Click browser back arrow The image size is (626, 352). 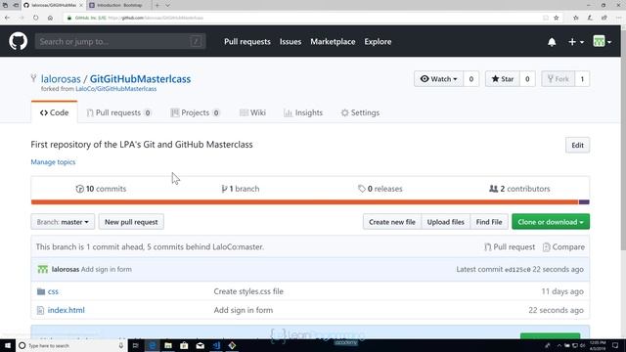7,18
